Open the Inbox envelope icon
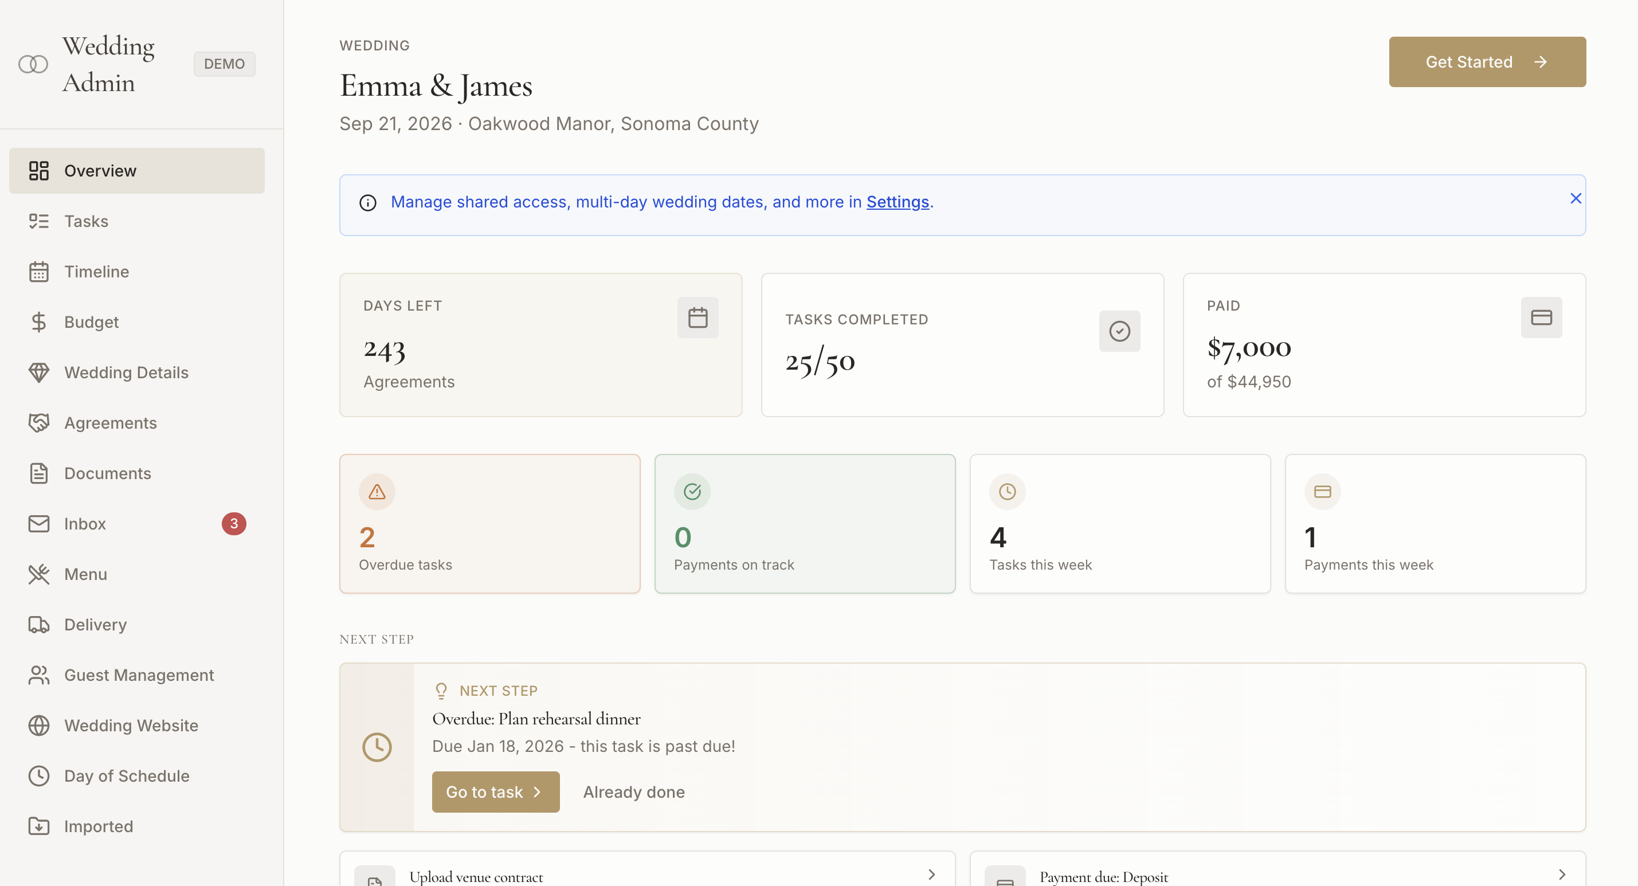 click(39, 523)
